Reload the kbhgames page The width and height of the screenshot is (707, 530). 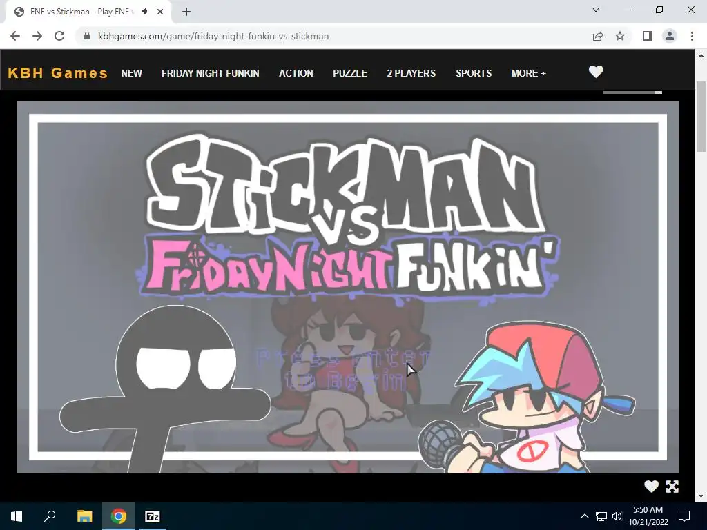(59, 36)
